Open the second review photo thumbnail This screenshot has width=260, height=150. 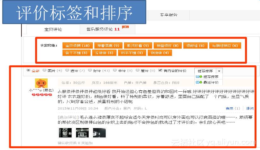pos(82,133)
